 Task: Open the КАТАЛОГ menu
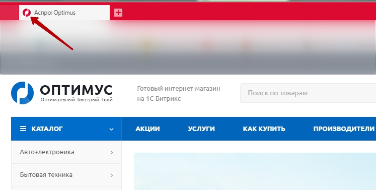click(66, 129)
